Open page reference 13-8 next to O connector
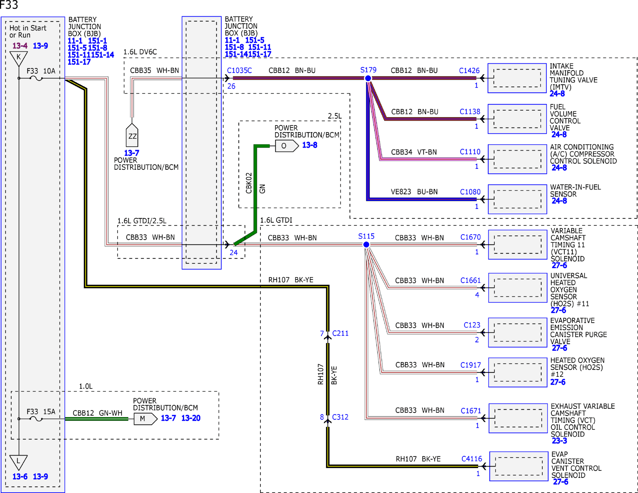This screenshot has height=493, width=638. tap(310, 145)
